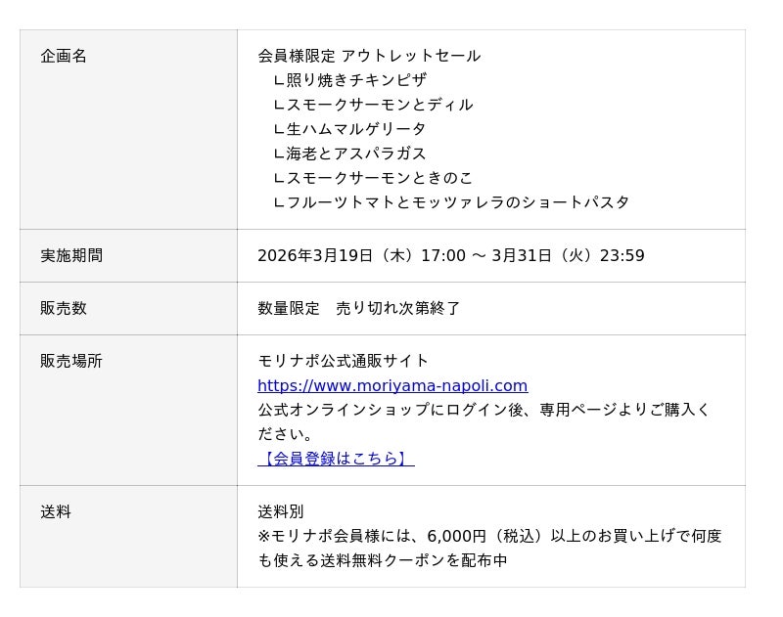Select the 会員様限定 アウトレットセール title text
The height and width of the screenshot is (617, 783).
click(369, 56)
